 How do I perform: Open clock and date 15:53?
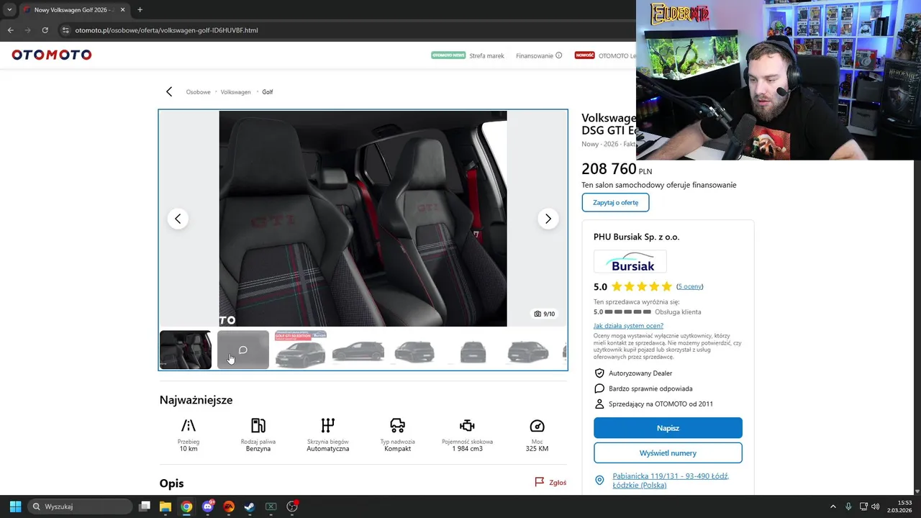point(899,506)
